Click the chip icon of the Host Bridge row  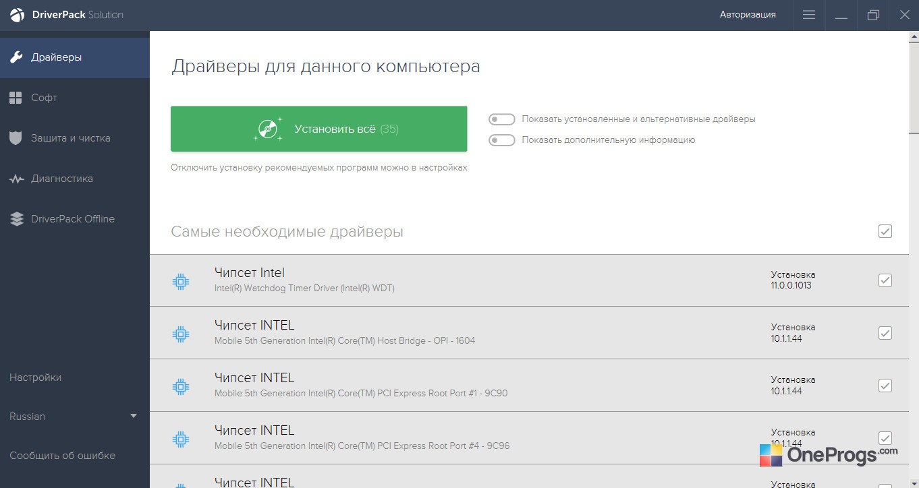180,334
